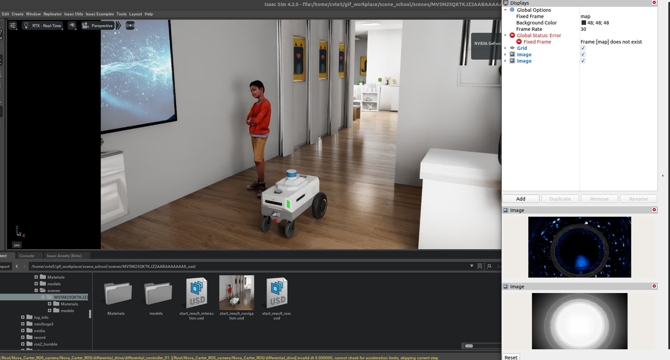Viewport: 670px width, 360px height.
Task: Click the red Fixed Frame error icon
Action: [x=519, y=42]
